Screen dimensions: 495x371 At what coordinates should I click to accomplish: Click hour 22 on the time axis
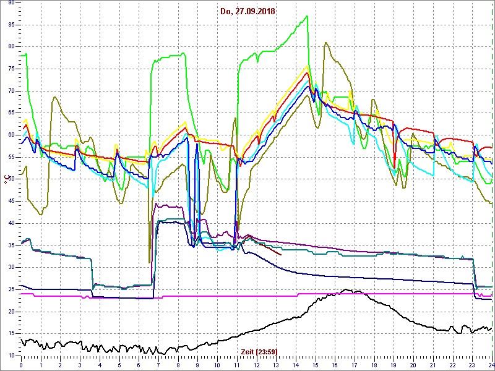[x=452, y=365]
